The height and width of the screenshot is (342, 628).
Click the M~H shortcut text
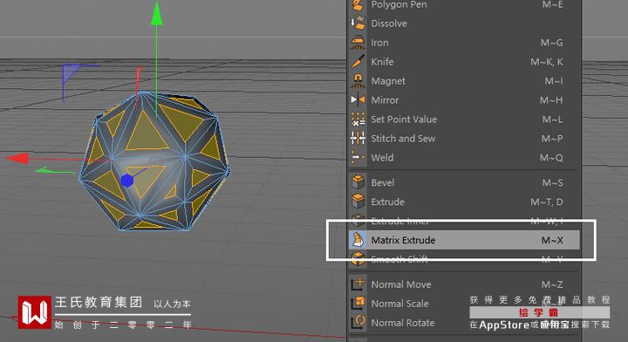pos(551,100)
